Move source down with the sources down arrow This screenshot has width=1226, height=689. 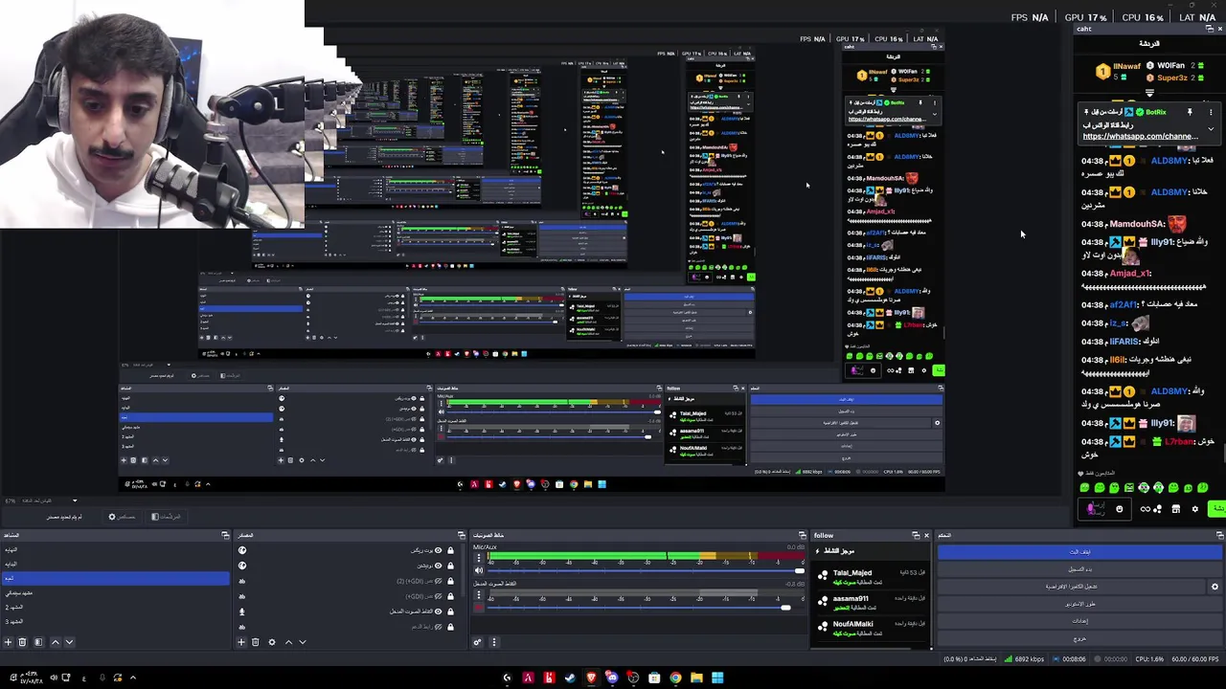(303, 642)
